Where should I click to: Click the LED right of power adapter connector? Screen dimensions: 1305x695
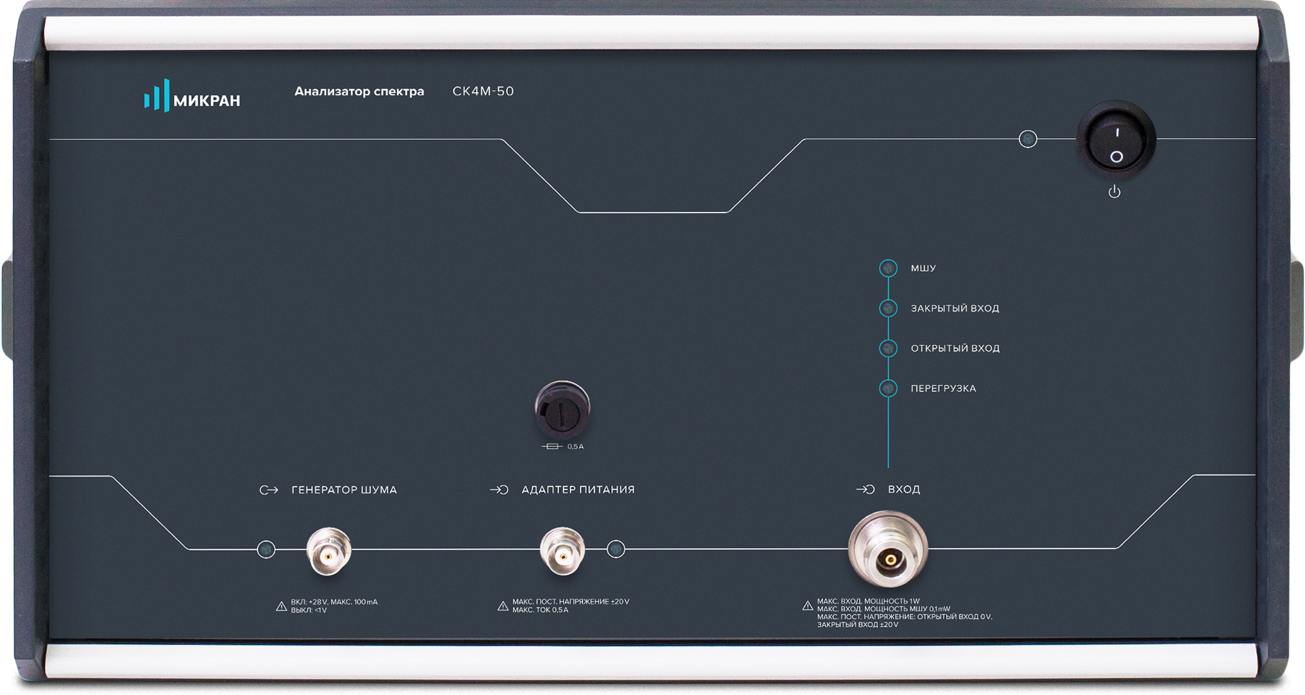(616, 549)
